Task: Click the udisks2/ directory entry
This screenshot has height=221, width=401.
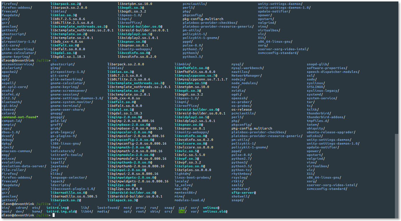Action: 315,136
